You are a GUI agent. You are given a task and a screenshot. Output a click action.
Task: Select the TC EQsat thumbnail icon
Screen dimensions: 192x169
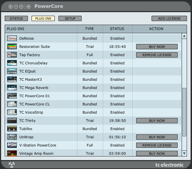[12, 71]
